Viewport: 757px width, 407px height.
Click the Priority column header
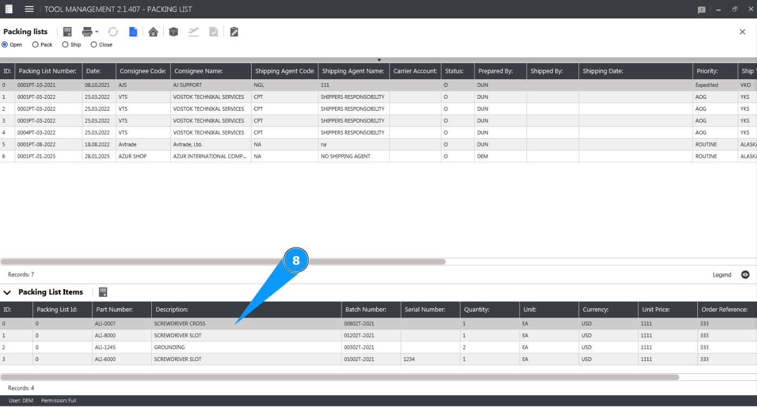pyautogui.click(x=715, y=71)
